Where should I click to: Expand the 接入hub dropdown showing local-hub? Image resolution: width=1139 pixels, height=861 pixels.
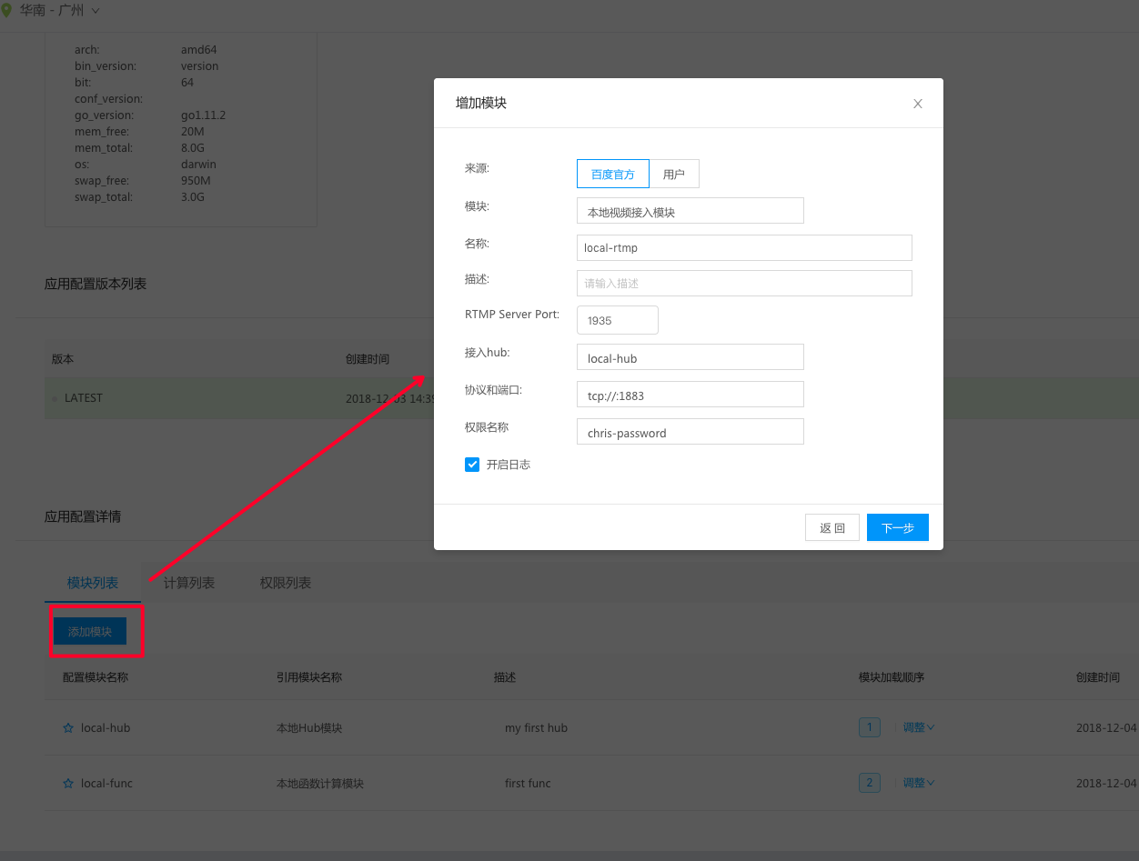pos(690,357)
